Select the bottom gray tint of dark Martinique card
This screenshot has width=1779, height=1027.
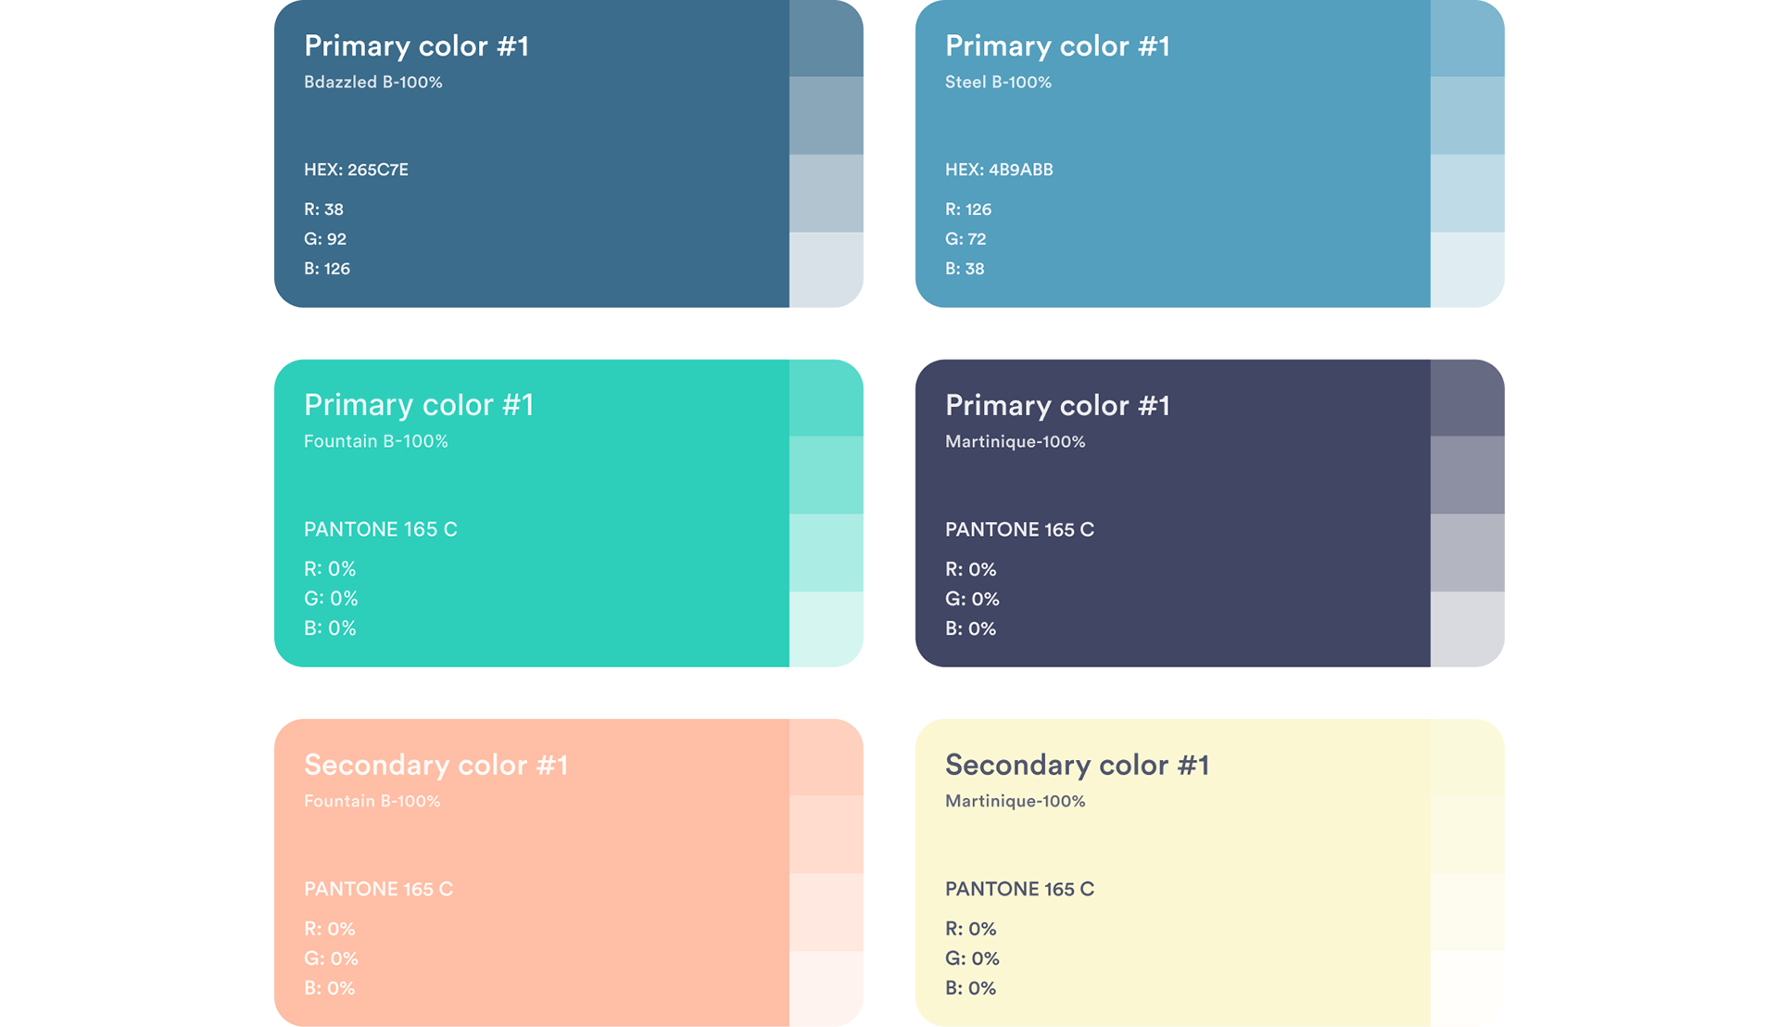[1467, 628]
